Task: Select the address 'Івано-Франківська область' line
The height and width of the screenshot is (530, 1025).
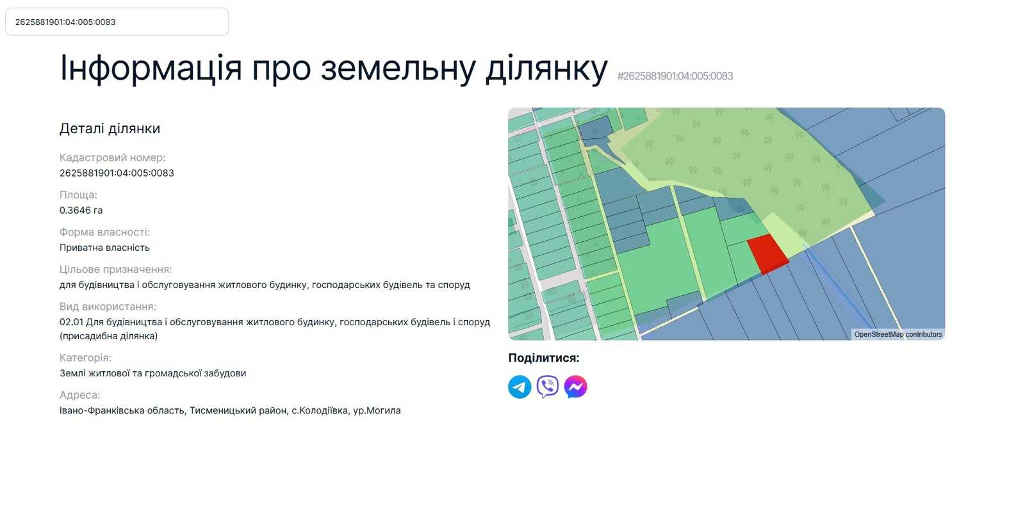Action: click(230, 410)
